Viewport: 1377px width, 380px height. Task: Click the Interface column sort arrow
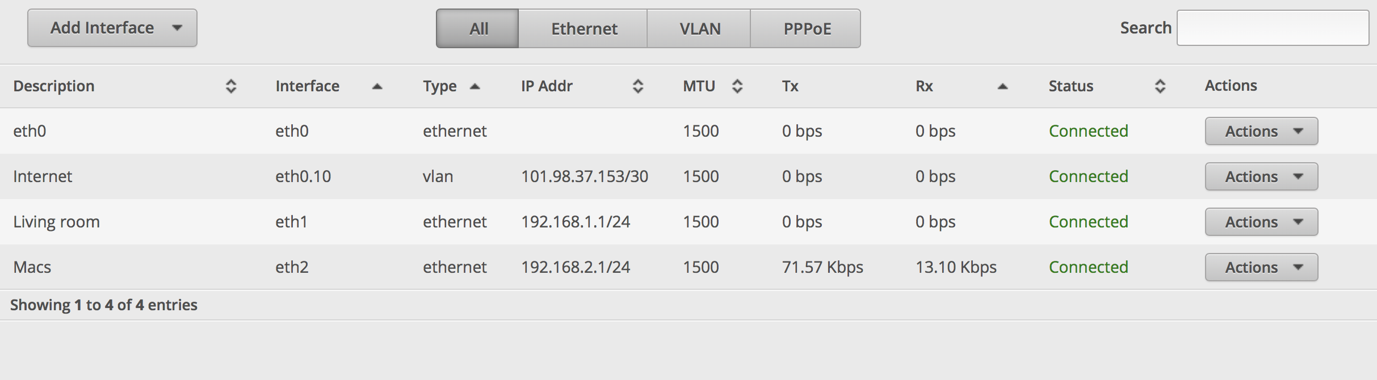(377, 86)
